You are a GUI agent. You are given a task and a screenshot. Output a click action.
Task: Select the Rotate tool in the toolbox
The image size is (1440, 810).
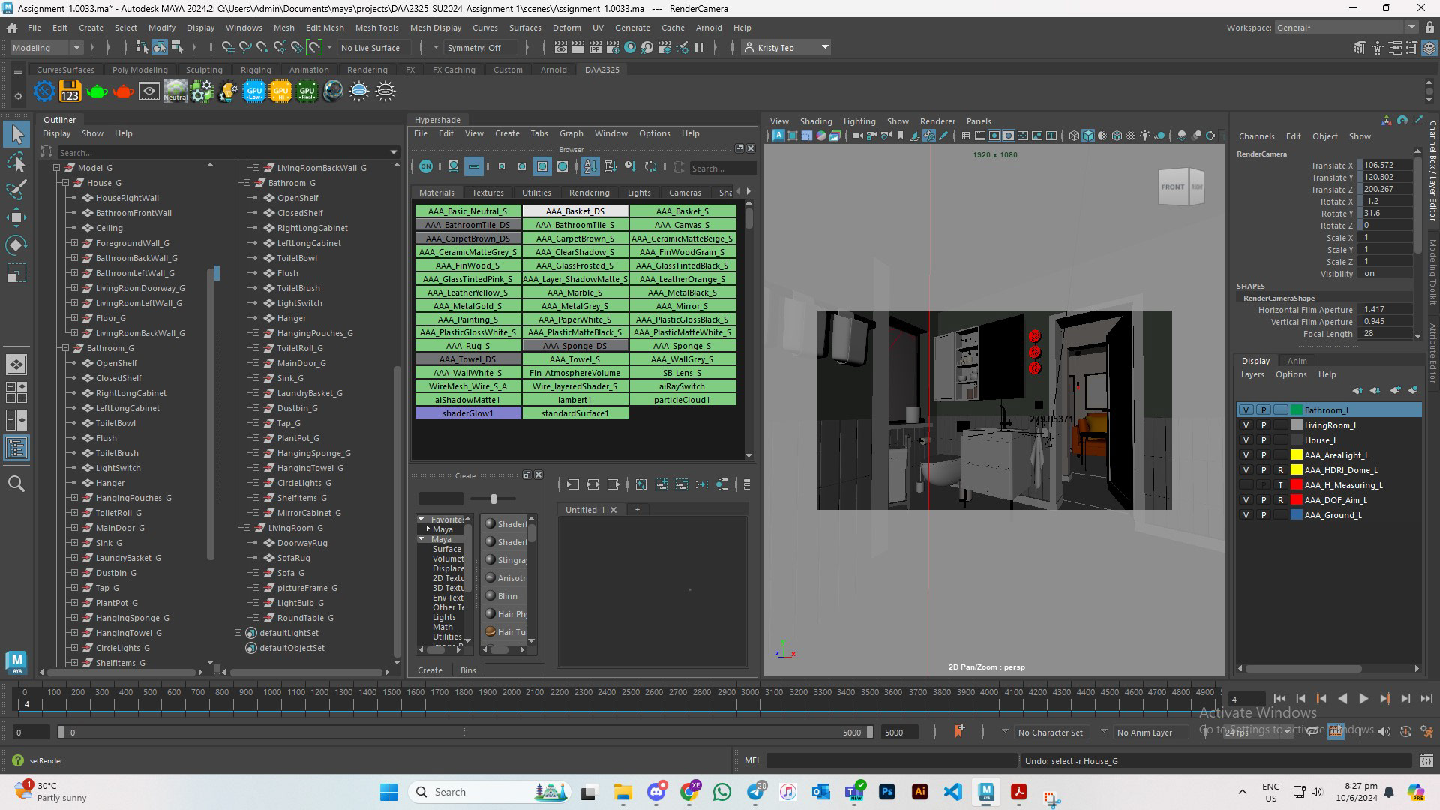pyautogui.click(x=16, y=245)
